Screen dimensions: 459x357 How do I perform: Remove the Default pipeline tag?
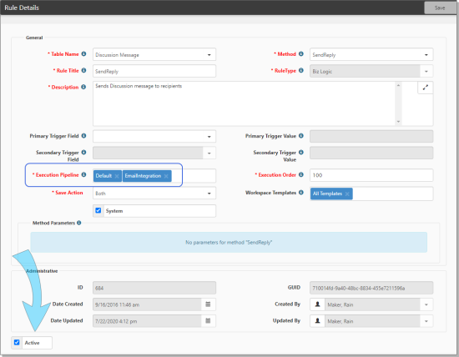pos(117,176)
